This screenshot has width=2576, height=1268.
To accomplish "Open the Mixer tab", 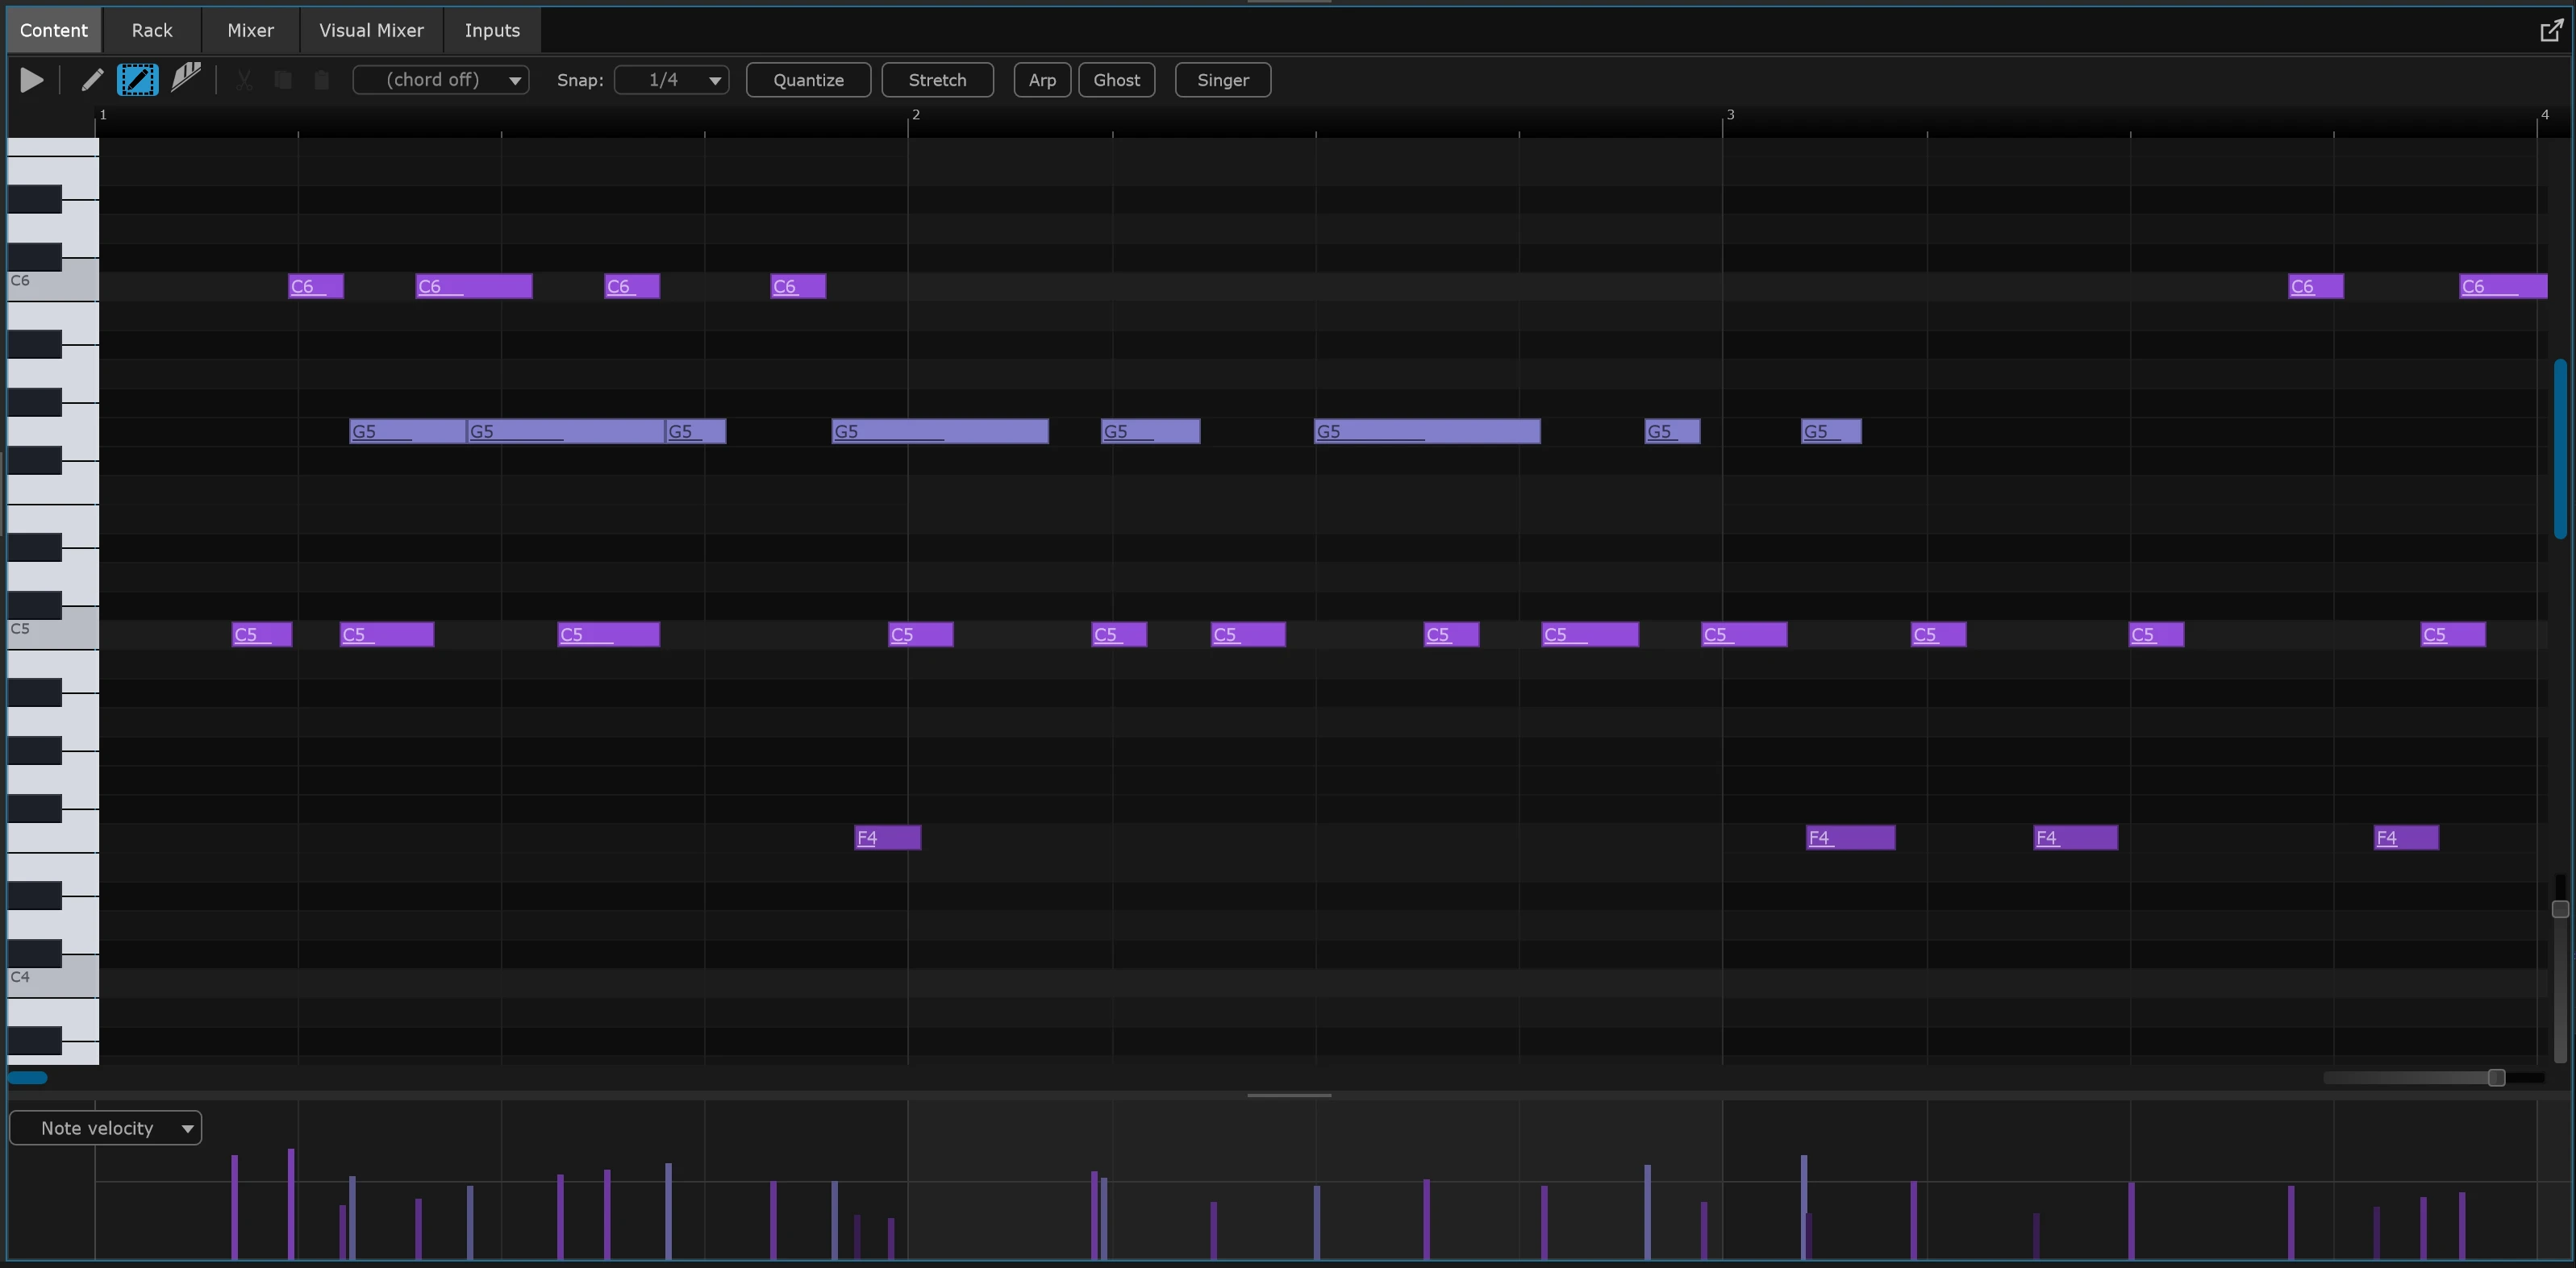I will 250,30.
